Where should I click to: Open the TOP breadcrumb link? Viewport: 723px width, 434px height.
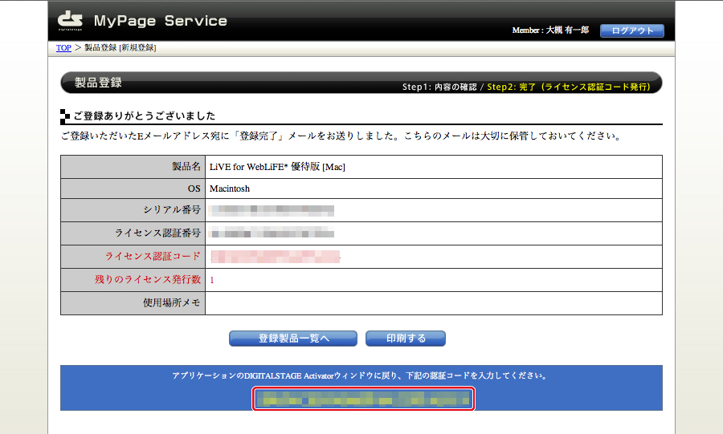[63, 48]
